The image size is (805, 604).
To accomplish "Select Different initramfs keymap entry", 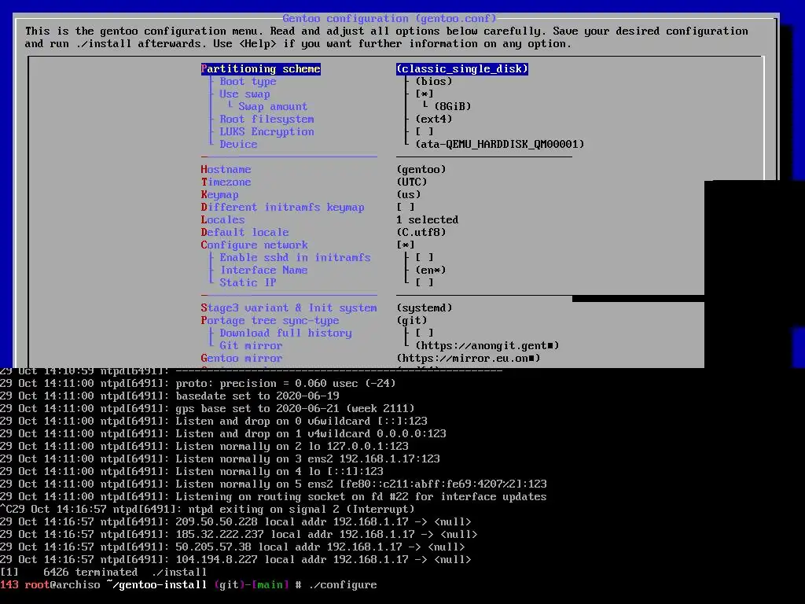I will pyautogui.click(x=283, y=207).
